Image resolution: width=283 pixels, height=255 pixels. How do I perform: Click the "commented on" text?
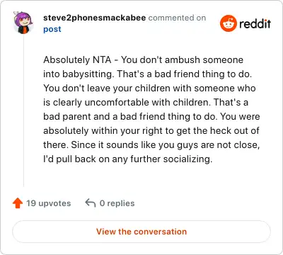[177, 18]
